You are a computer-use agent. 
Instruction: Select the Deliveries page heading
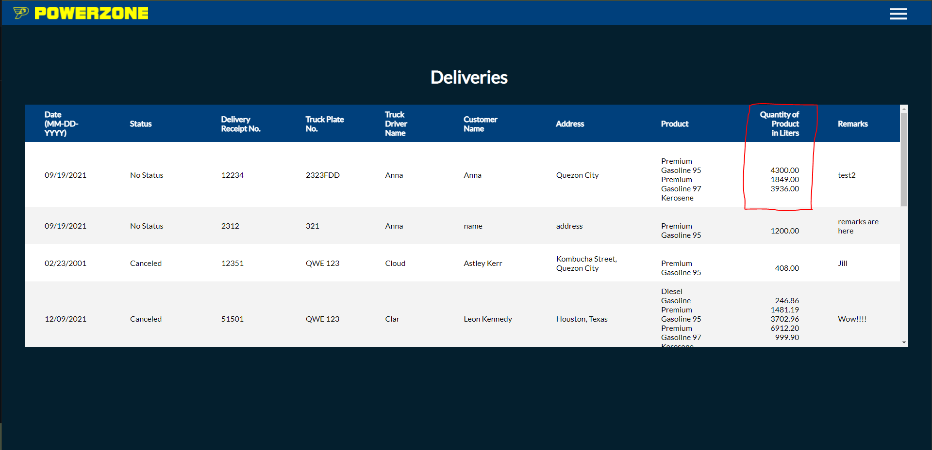point(469,78)
